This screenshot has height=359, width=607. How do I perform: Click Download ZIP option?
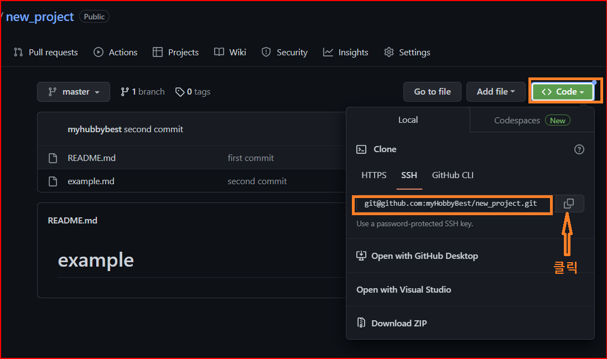(399, 323)
